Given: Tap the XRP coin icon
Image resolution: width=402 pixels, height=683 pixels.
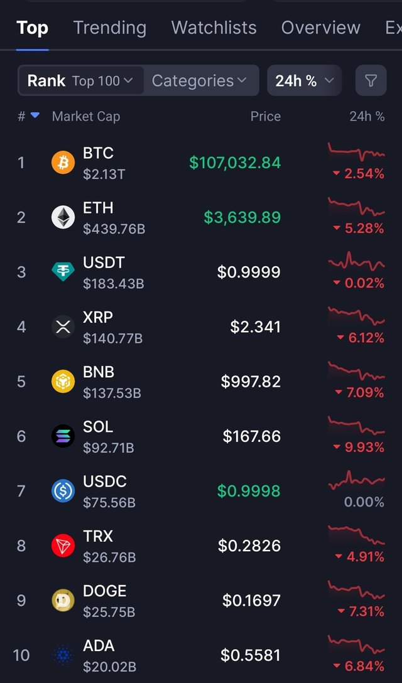Looking at the screenshot, I should pyautogui.click(x=63, y=327).
